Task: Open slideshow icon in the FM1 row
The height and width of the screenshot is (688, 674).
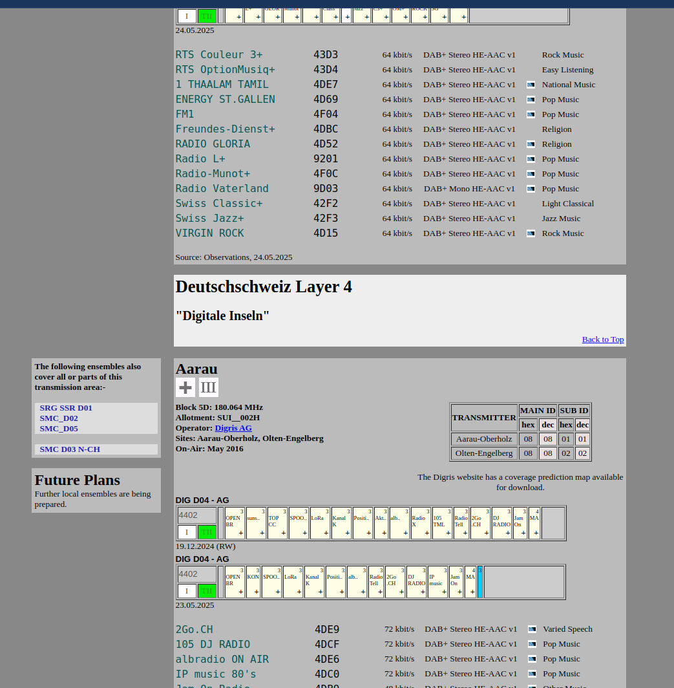Action: (x=531, y=114)
